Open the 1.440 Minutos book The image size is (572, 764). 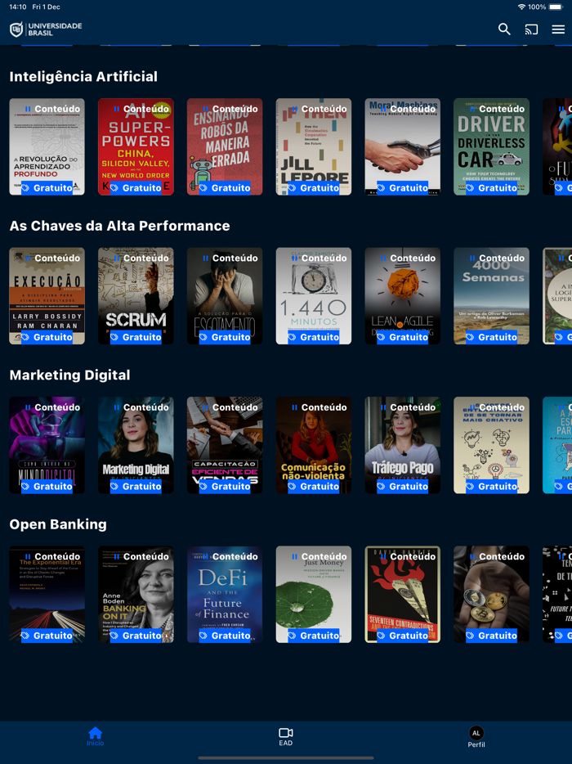coord(314,296)
